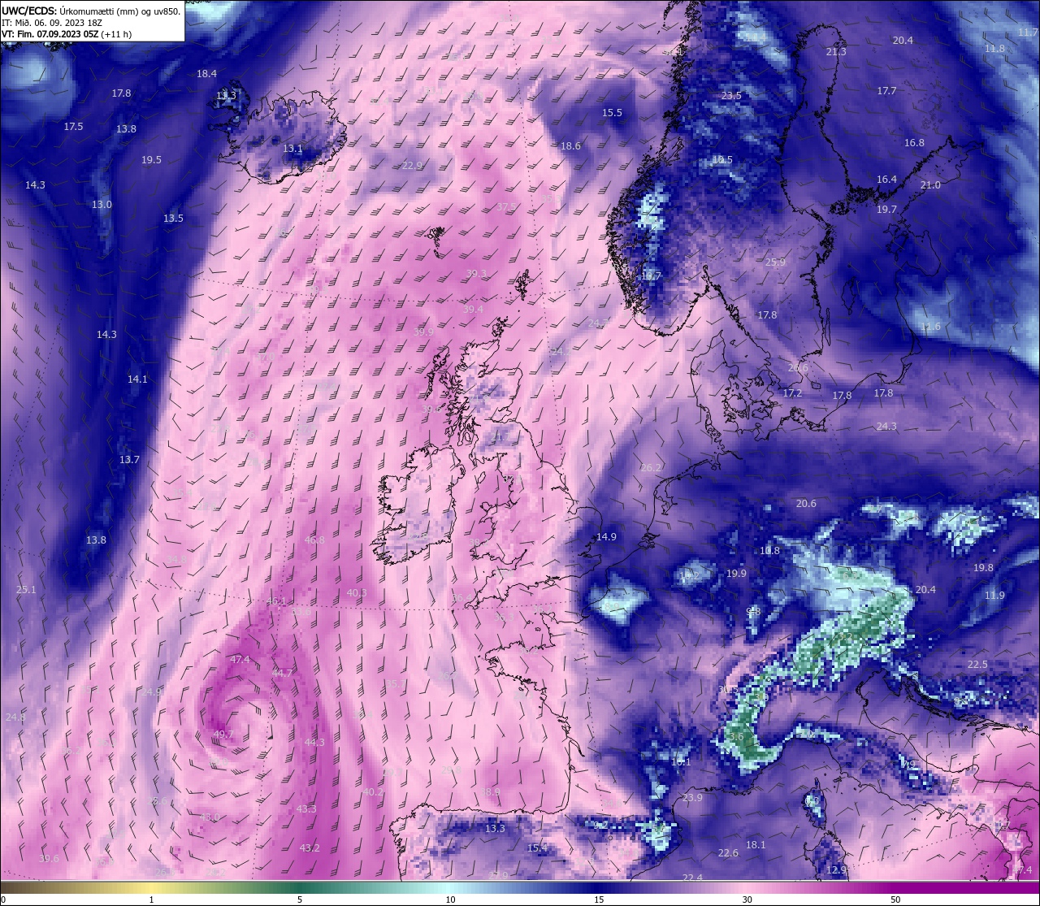Click the 20.6 map value
The image size is (1040, 906).
(x=806, y=503)
